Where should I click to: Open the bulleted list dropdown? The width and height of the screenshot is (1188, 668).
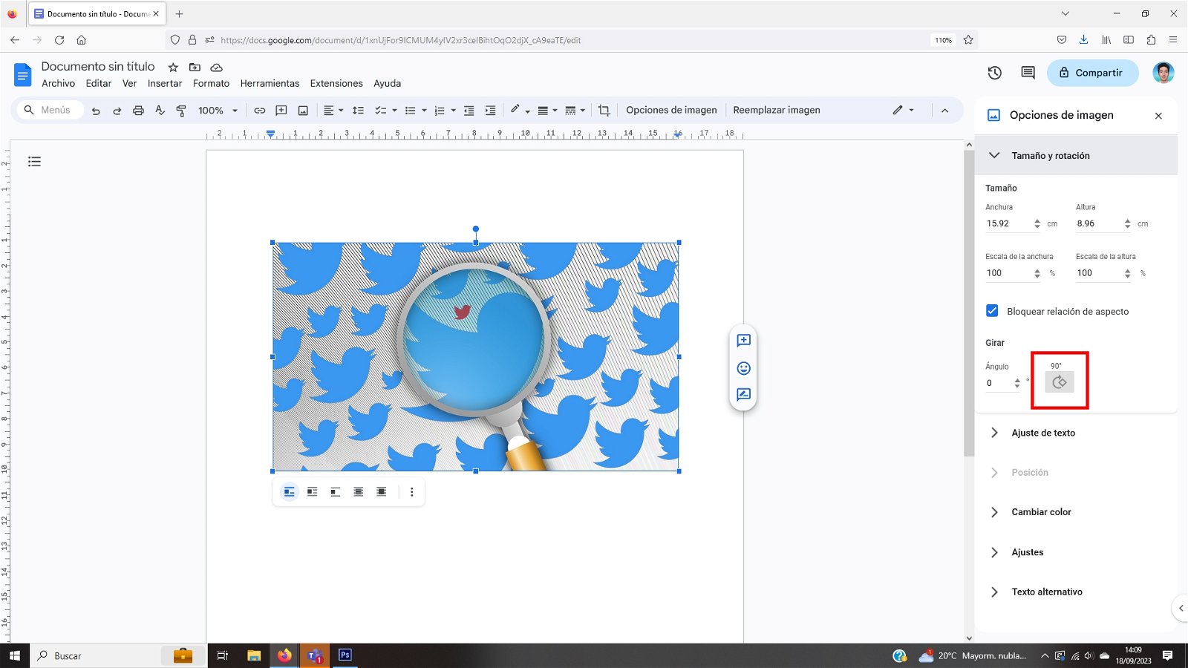415,111
